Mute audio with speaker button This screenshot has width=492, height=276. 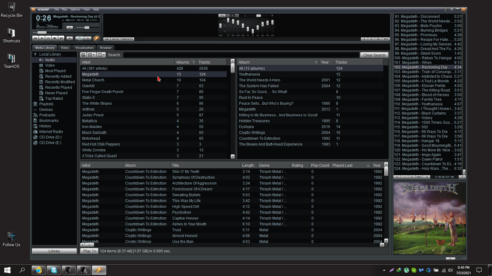(x=70, y=28)
